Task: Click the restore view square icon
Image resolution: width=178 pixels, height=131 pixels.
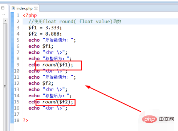Action: pos(3,8)
